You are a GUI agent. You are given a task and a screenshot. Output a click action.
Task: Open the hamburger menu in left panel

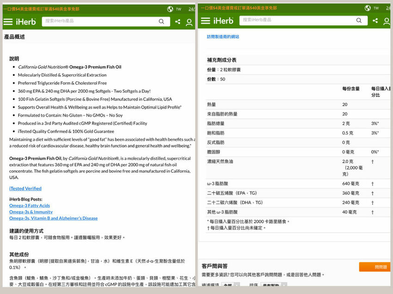click(8, 22)
